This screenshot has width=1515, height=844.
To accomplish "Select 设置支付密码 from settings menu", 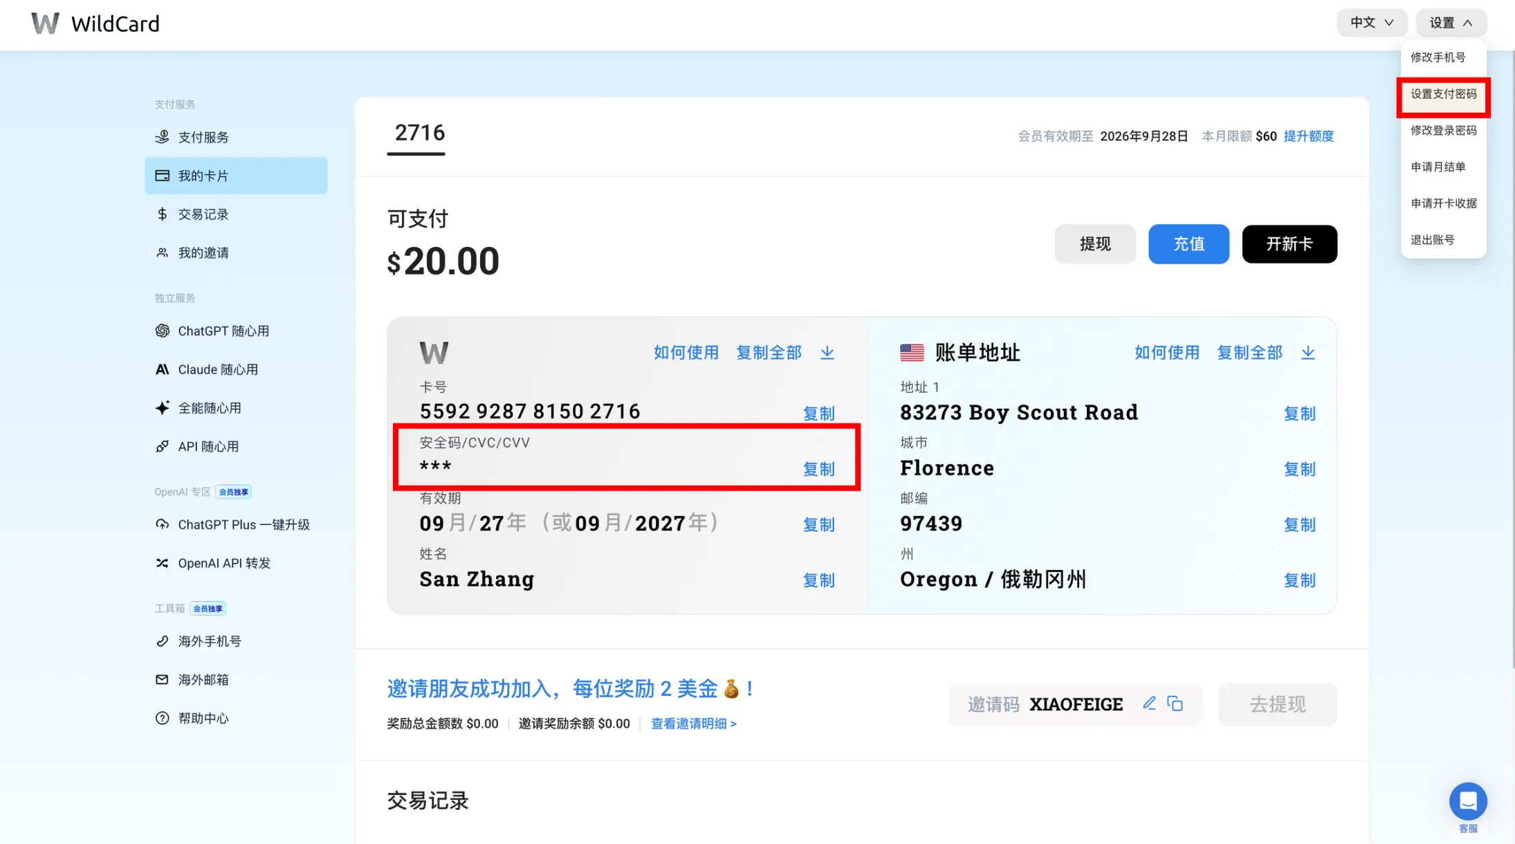I will [1443, 94].
